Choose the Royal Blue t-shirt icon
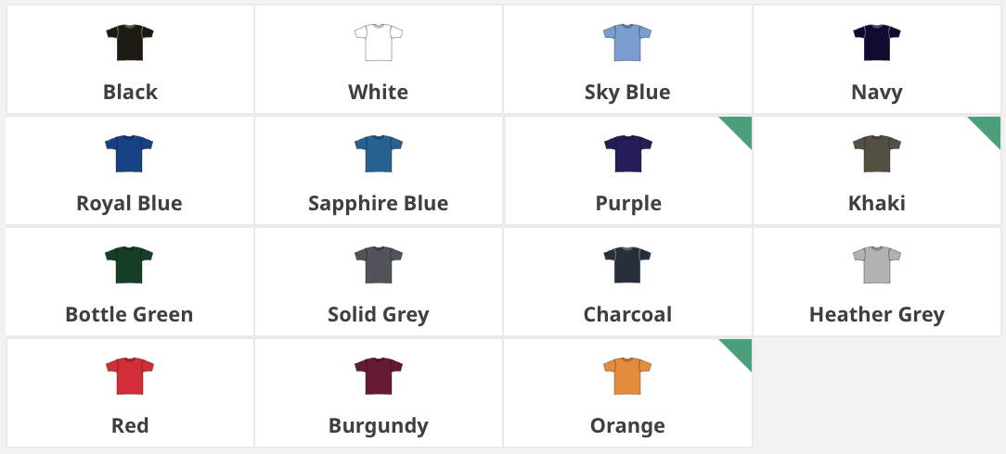1006x454 pixels. tap(130, 154)
